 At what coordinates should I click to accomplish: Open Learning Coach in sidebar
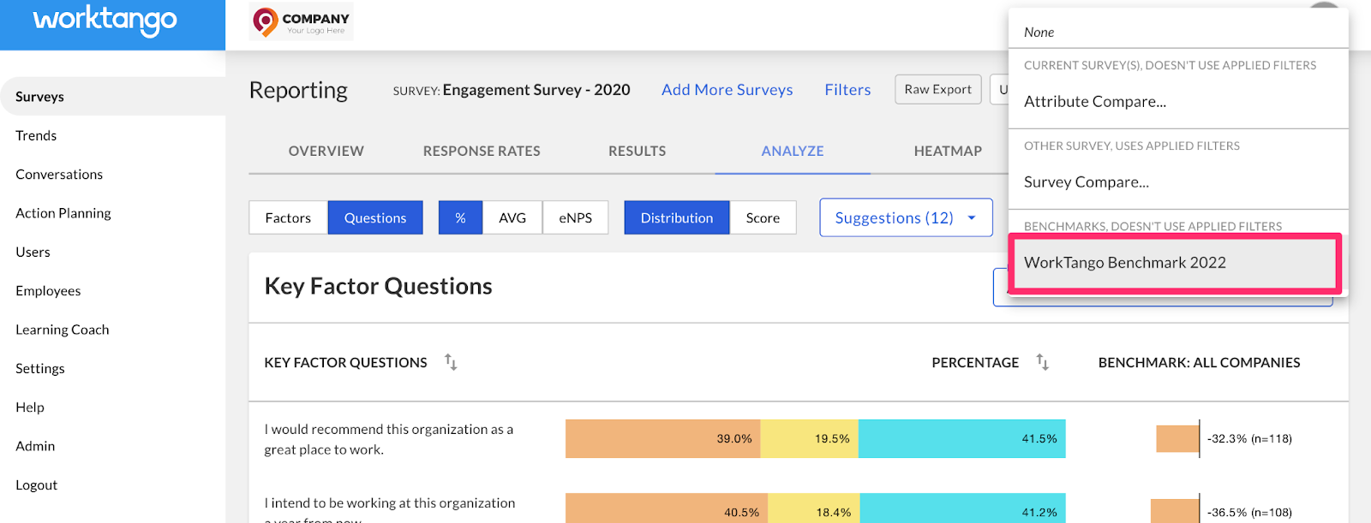point(63,330)
